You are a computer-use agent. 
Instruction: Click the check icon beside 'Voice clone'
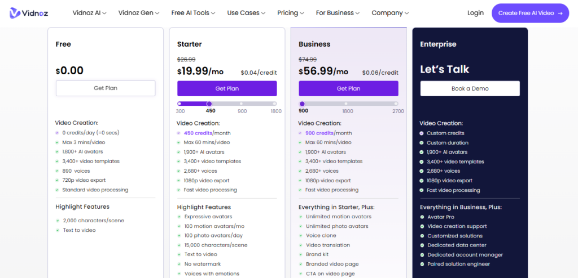click(301, 236)
